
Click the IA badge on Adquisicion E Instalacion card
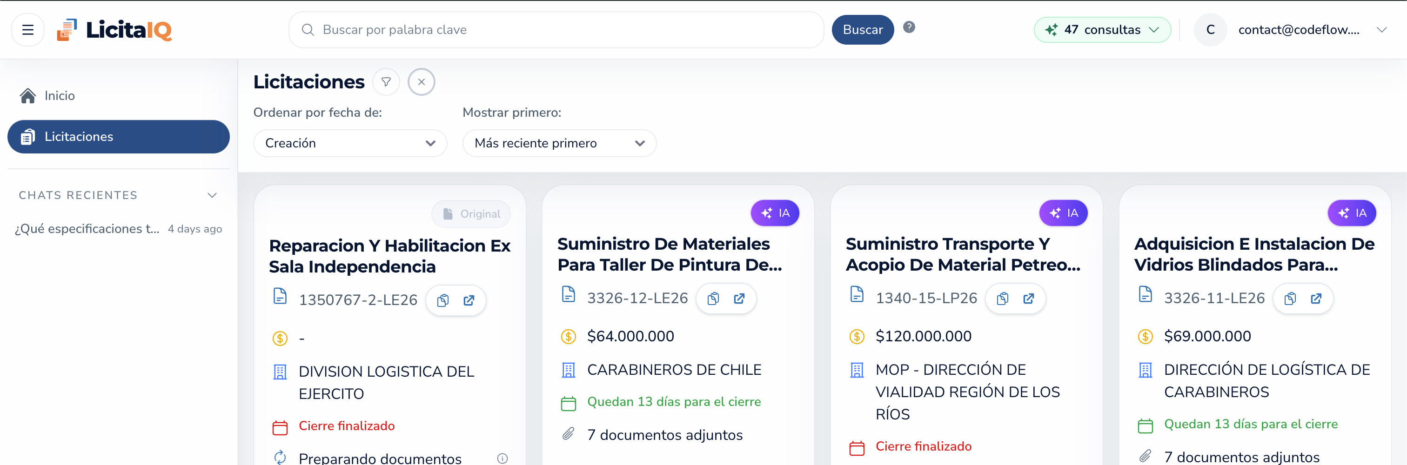click(1352, 213)
